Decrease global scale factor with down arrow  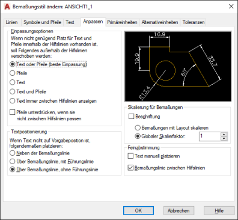(224, 138)
